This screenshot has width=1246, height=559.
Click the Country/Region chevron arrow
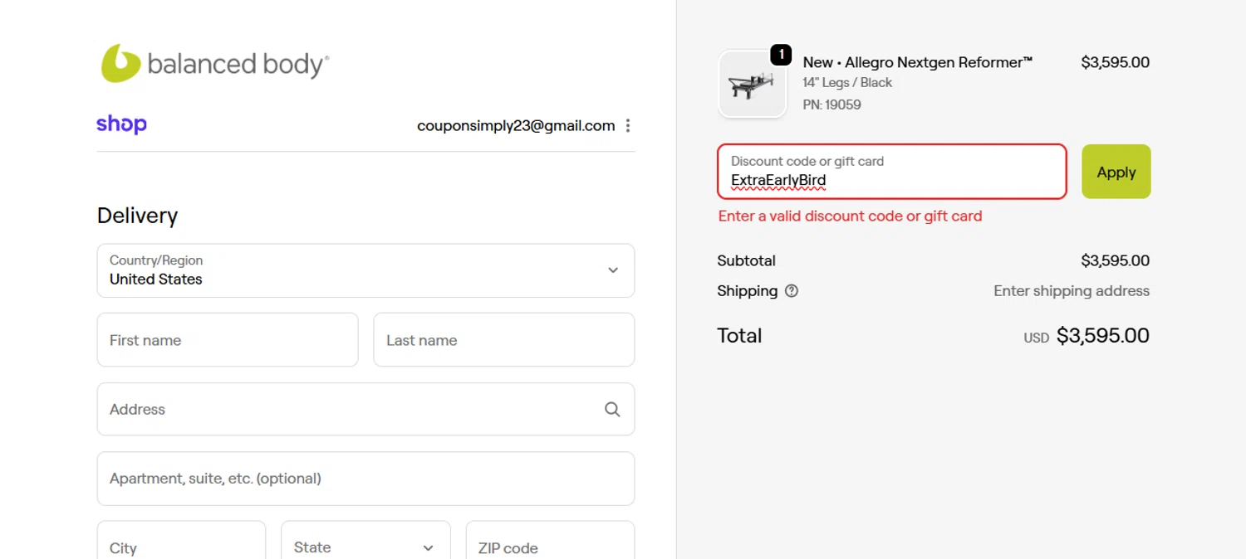pos(613,270)
